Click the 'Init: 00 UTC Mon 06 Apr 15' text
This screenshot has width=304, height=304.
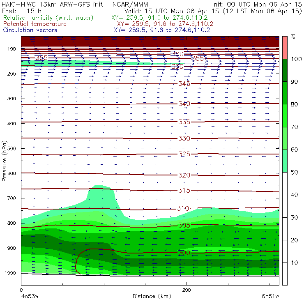pos(257,5)
